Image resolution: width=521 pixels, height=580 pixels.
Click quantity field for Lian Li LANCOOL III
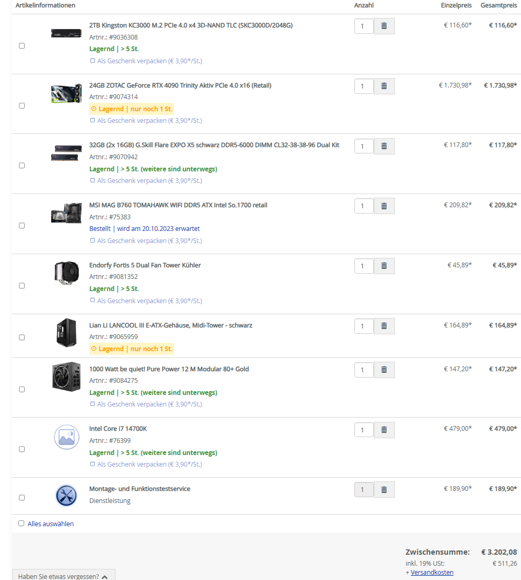[364, 326]
